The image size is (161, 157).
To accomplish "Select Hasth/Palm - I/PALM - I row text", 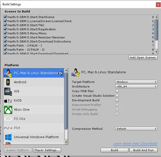I will (25, 46).
